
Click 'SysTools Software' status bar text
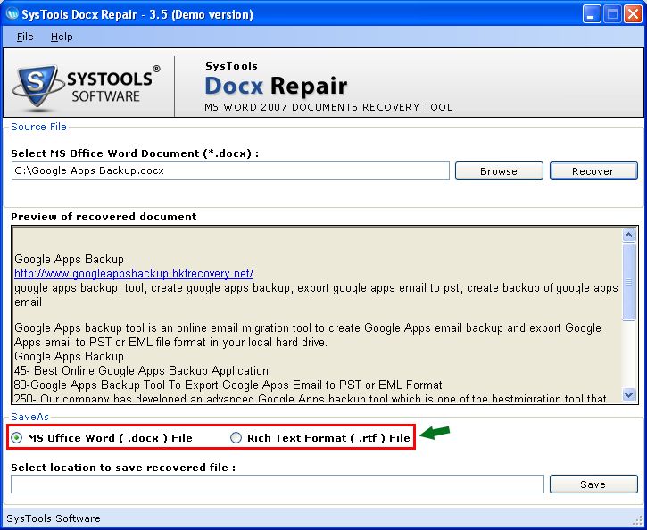coord(54,518)
